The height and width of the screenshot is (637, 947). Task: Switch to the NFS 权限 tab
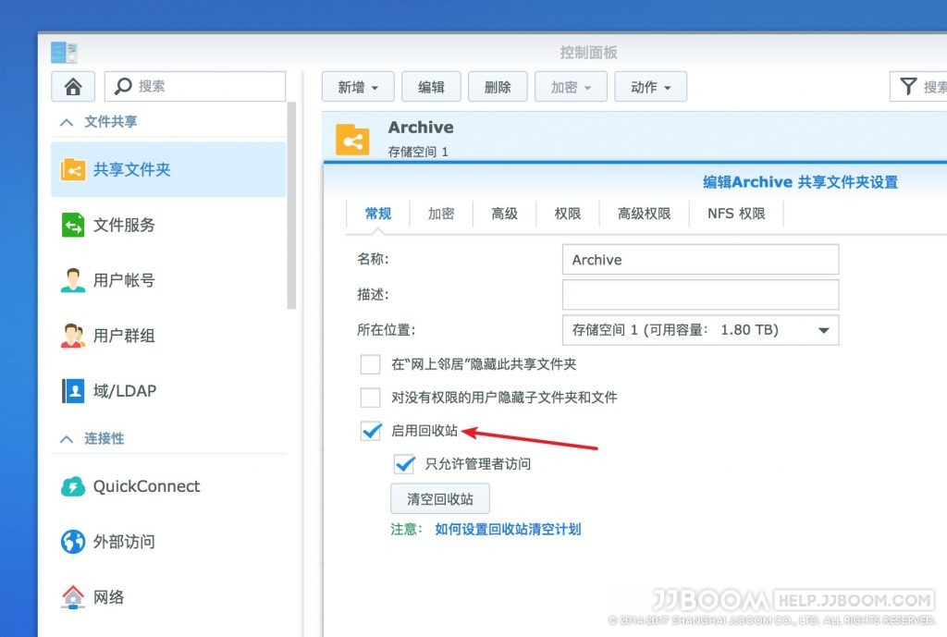(x=736, y=214)
